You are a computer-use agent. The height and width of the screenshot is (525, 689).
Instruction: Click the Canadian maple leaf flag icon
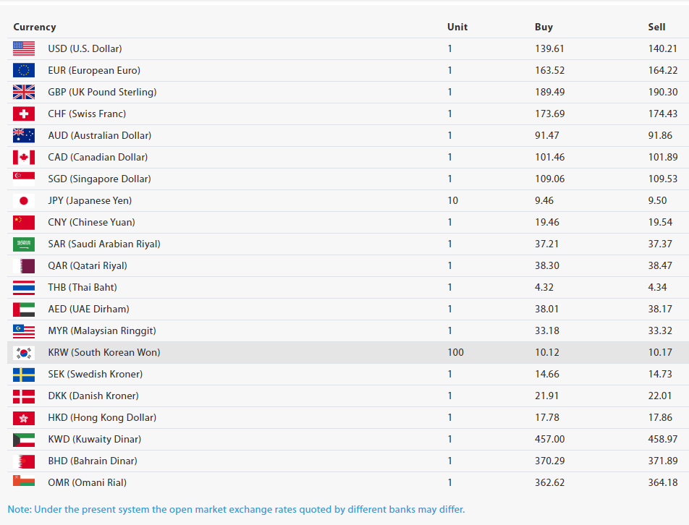tap(24, 157)
